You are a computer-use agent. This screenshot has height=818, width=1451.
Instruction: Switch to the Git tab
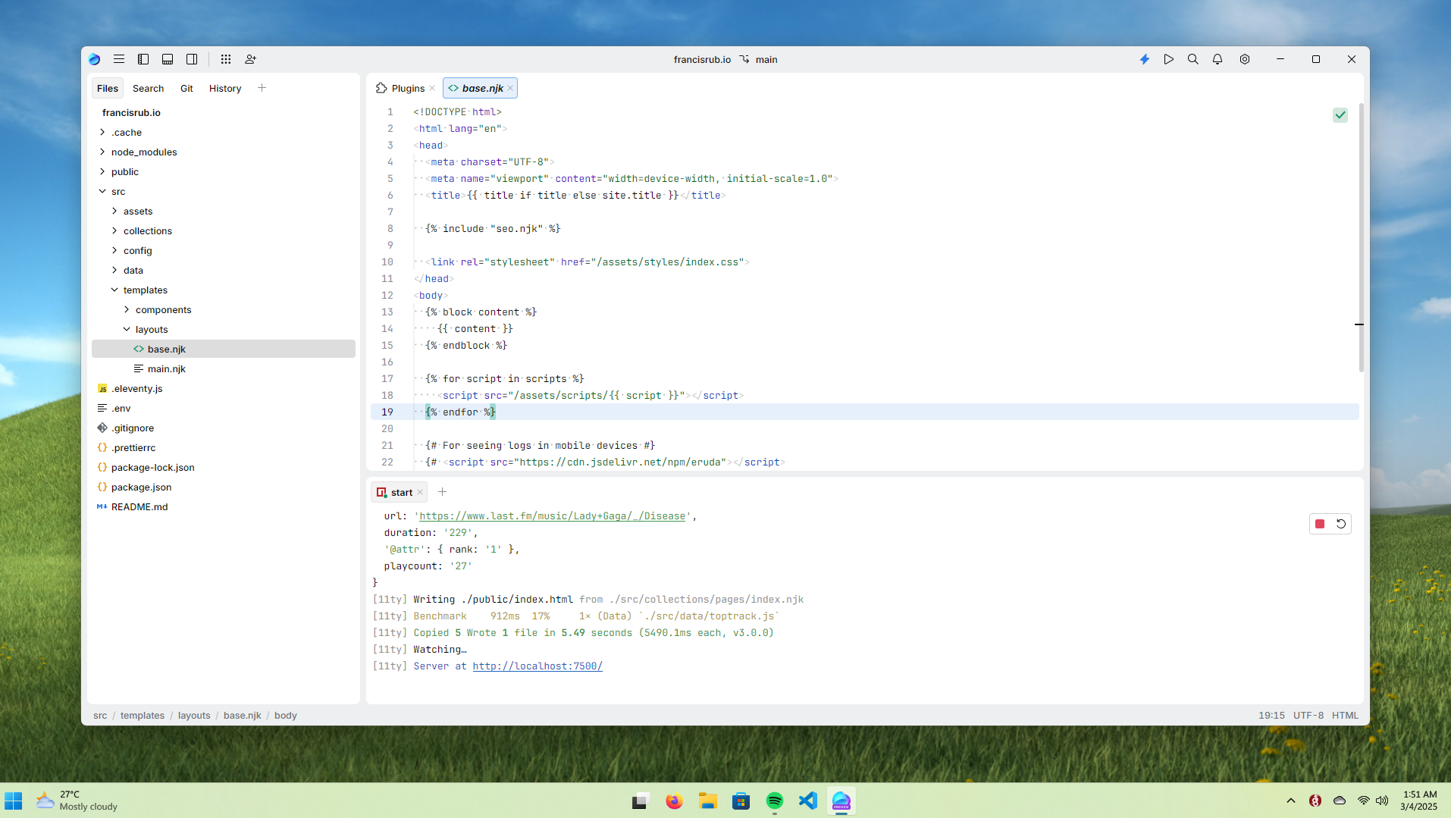click(186, 89)
